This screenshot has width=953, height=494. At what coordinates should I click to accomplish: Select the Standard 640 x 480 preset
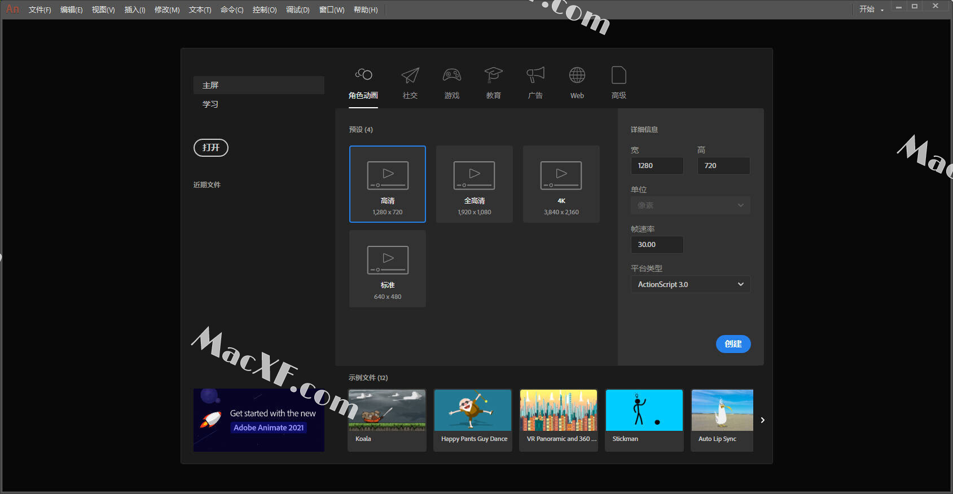[x=388, y=268]
